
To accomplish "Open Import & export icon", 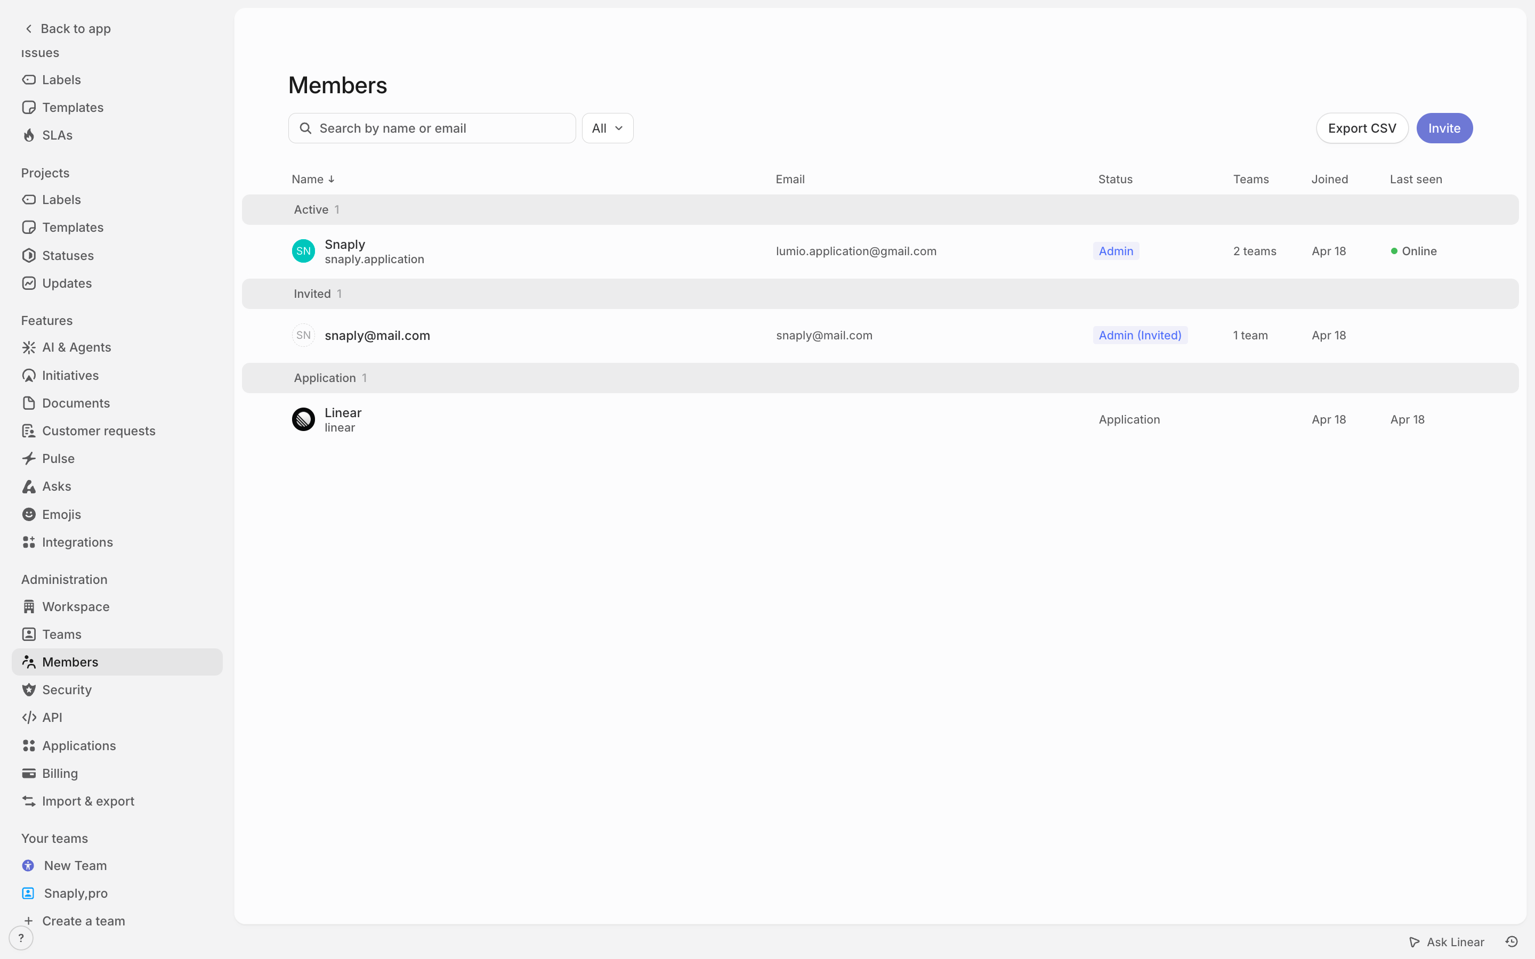I will [29, 801].
